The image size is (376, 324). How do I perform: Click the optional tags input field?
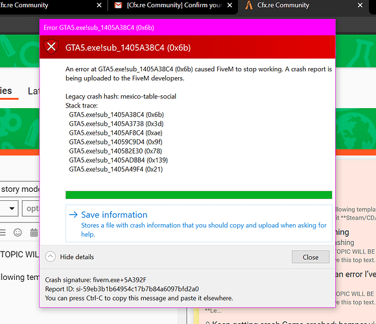pyautogui.click(x=31, y=209)
